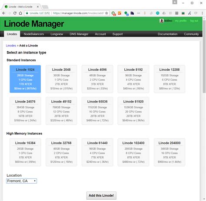
Task: Go to the browser home page
Action: tap(20, 13)
